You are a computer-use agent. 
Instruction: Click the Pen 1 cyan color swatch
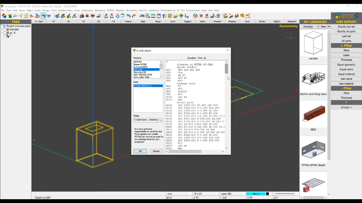coord(256,194)
